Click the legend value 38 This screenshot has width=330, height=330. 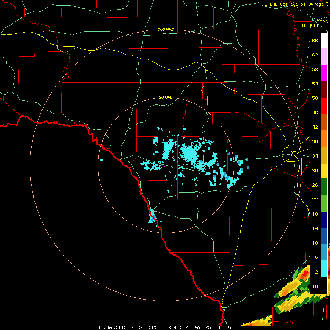pyautogui.click(x=315, y=142)
